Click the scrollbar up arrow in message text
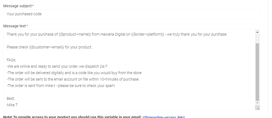This screenshot has width=272, height=118. point(257,32)
